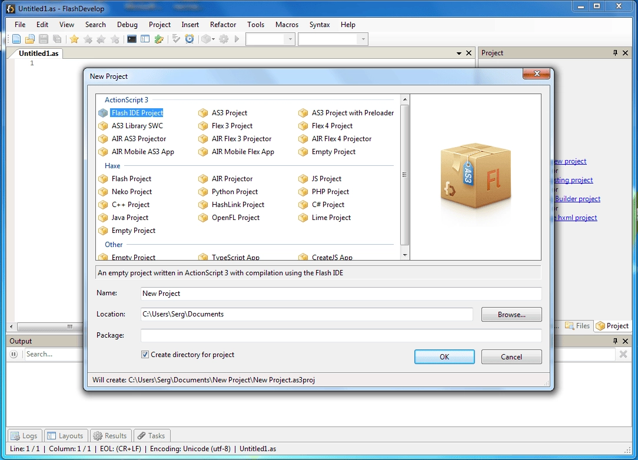Click the gear icon in main toolbar
The image size is (638, 460).
[x=224, y=39]
